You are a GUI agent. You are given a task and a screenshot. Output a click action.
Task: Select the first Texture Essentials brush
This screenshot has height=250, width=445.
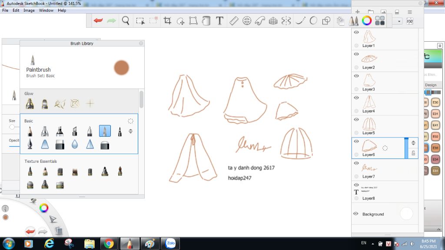pos(30,171)
